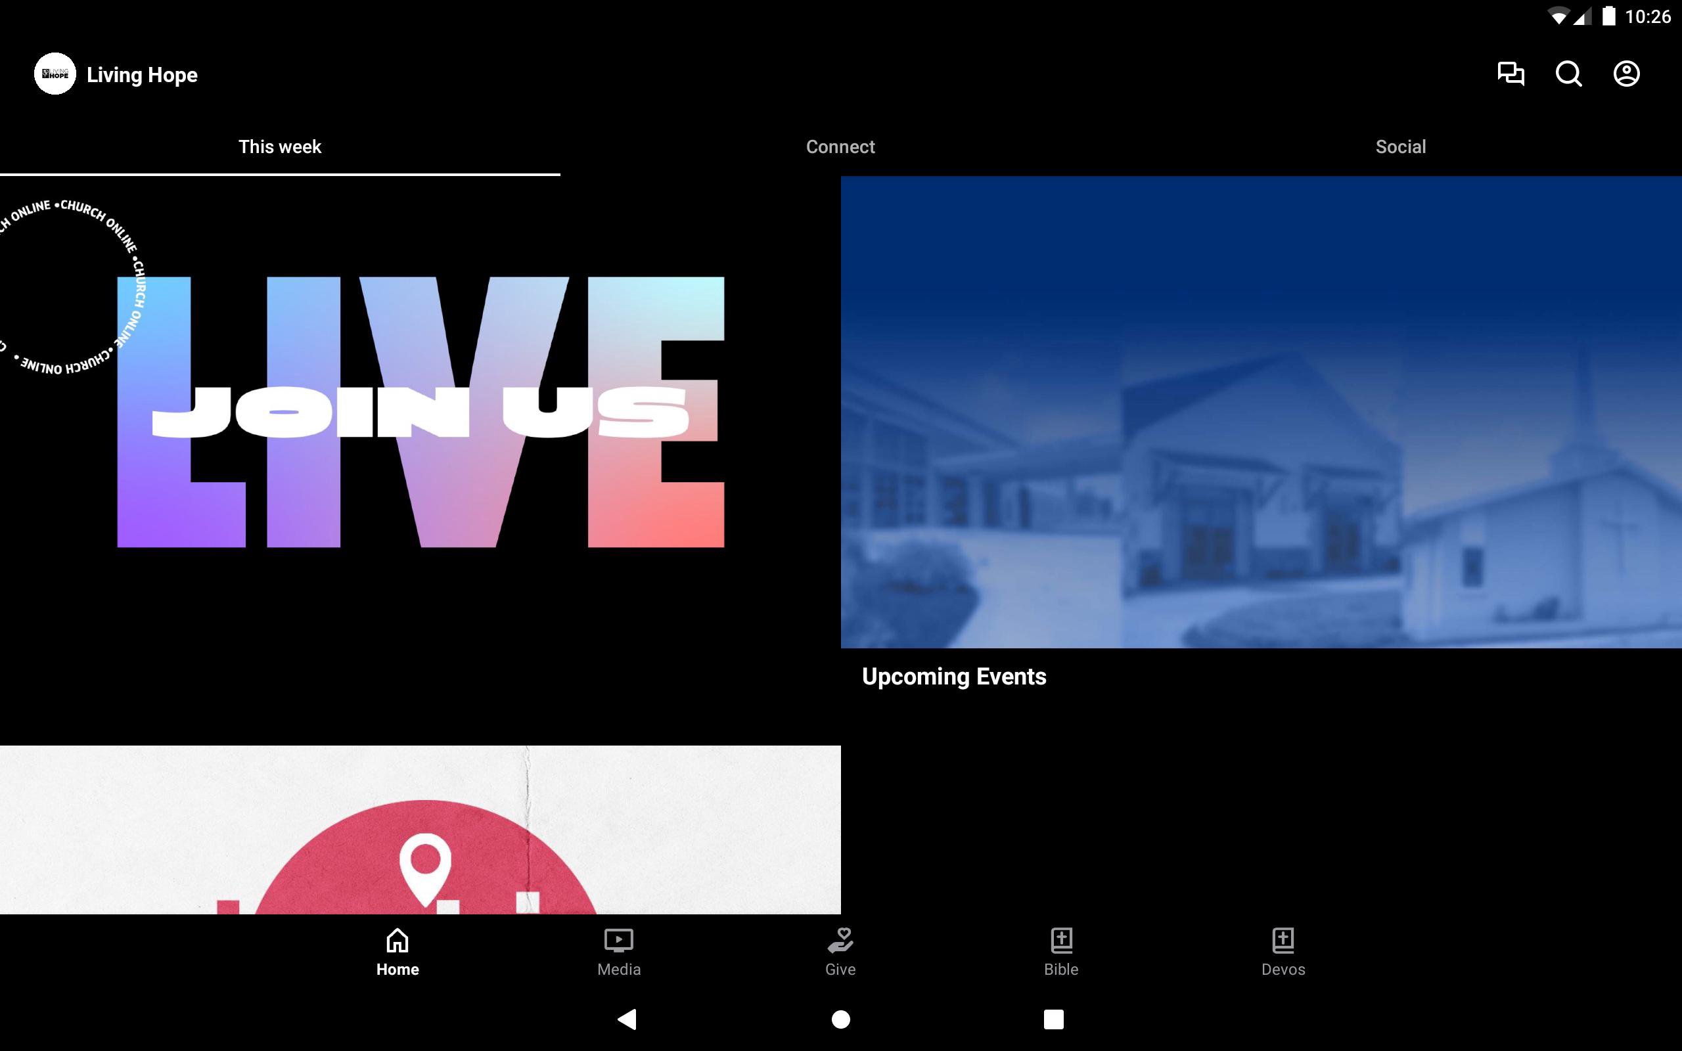Select the Home navigation icon
This screenshot has width=1682, height=1051.
398,941
